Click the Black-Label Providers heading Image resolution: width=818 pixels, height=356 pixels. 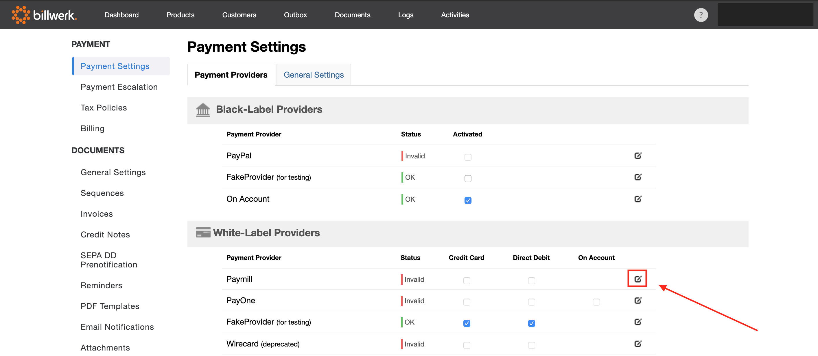pos(269,109)
